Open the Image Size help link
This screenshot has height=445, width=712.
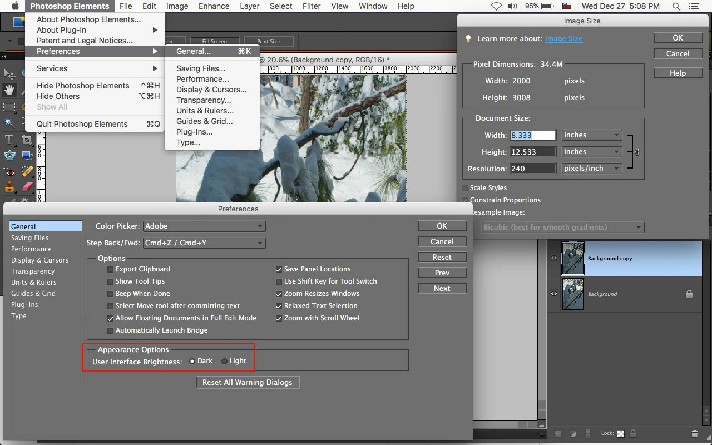[x=564, y=39]
